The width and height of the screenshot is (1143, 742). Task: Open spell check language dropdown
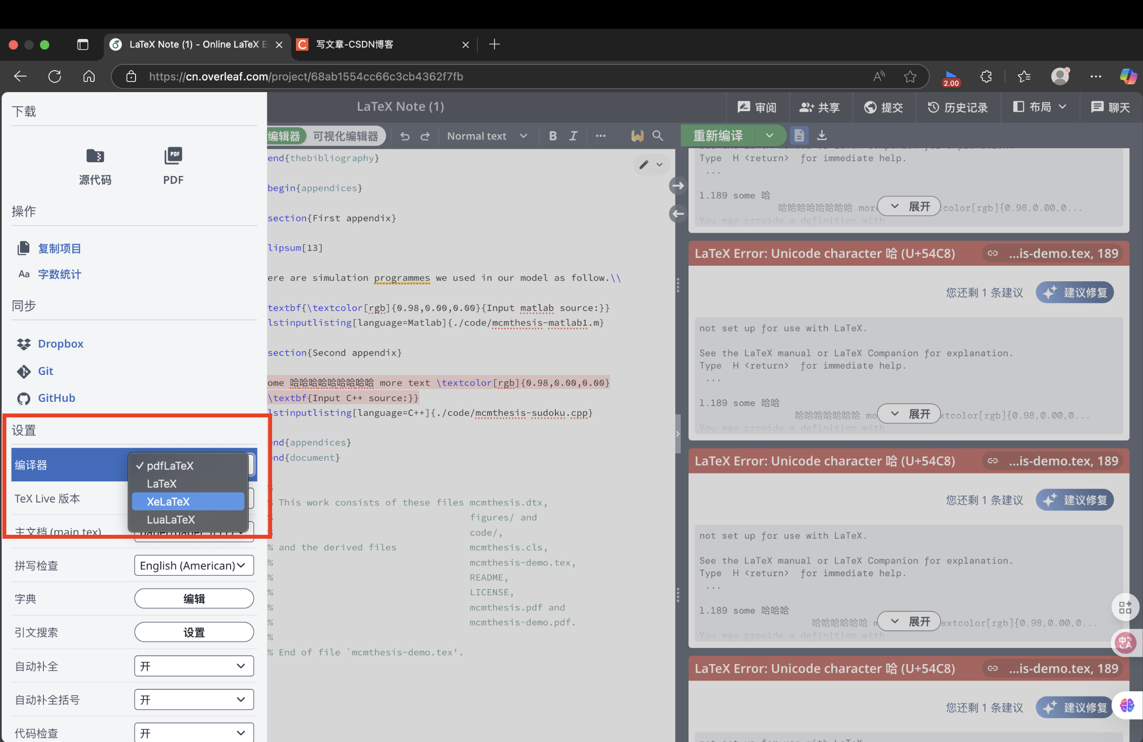tap(194, 565)
